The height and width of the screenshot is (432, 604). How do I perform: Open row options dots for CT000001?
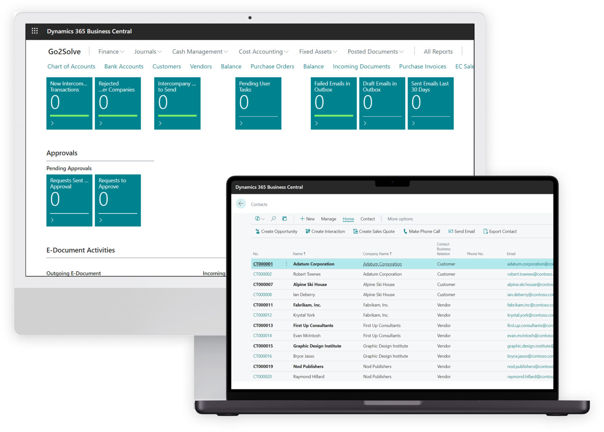click(286, 264)
